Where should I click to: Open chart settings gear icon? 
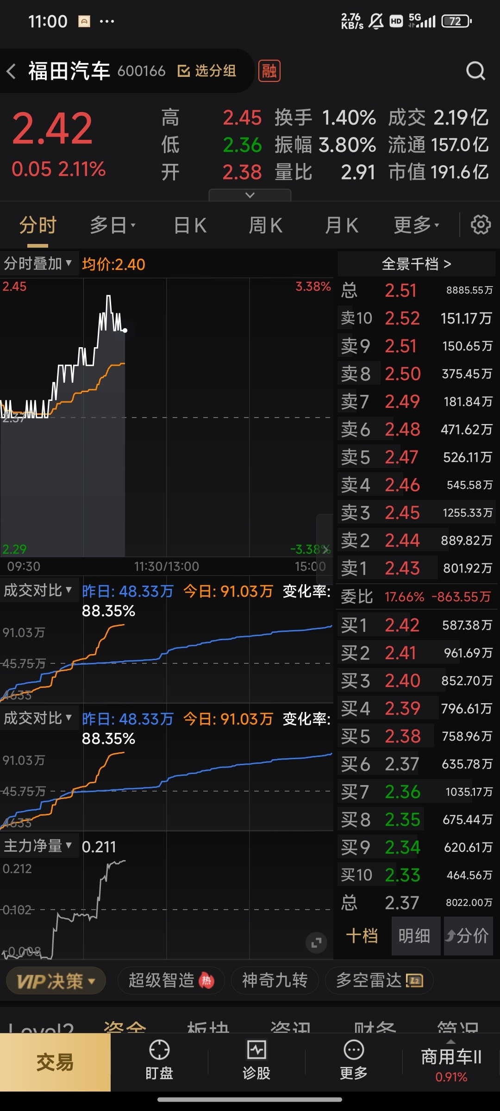(x=481, y=225)
